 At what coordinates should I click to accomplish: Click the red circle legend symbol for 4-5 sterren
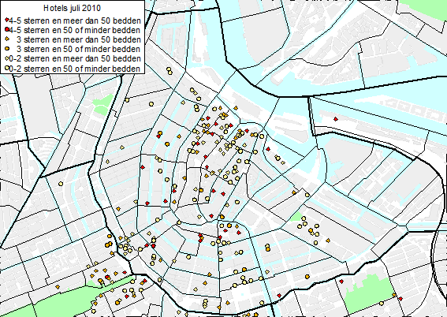click(7, 30)
